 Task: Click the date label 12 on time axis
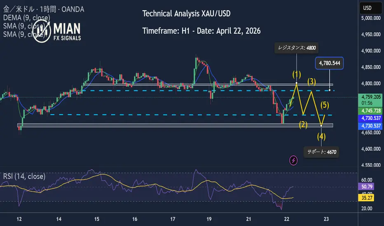pos(19,219)
